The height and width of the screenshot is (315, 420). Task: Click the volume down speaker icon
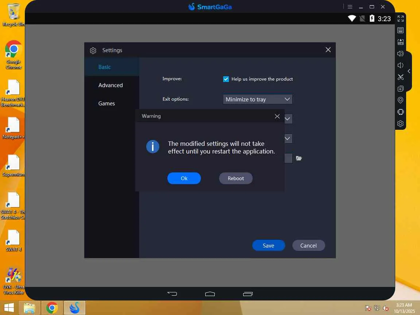[x=400, y=65]
